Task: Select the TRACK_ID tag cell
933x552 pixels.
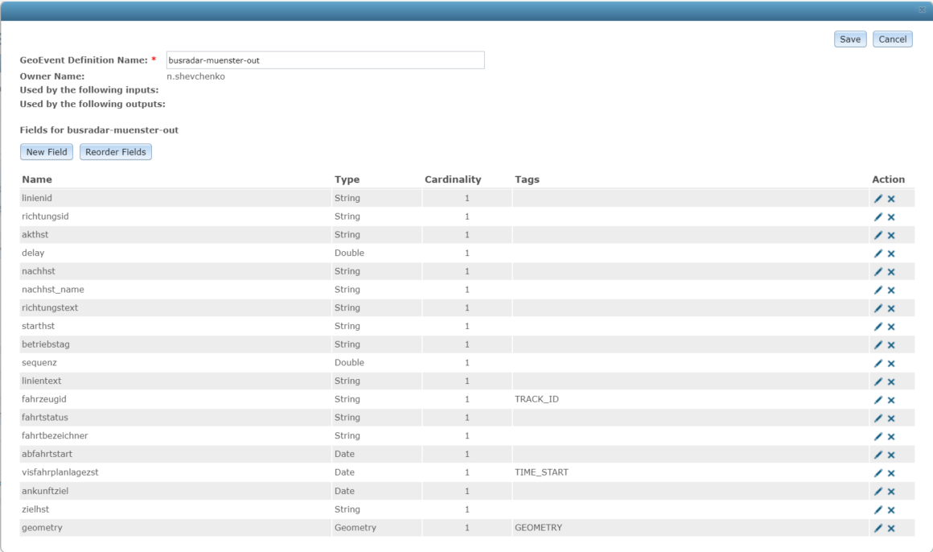Action: 536,399
